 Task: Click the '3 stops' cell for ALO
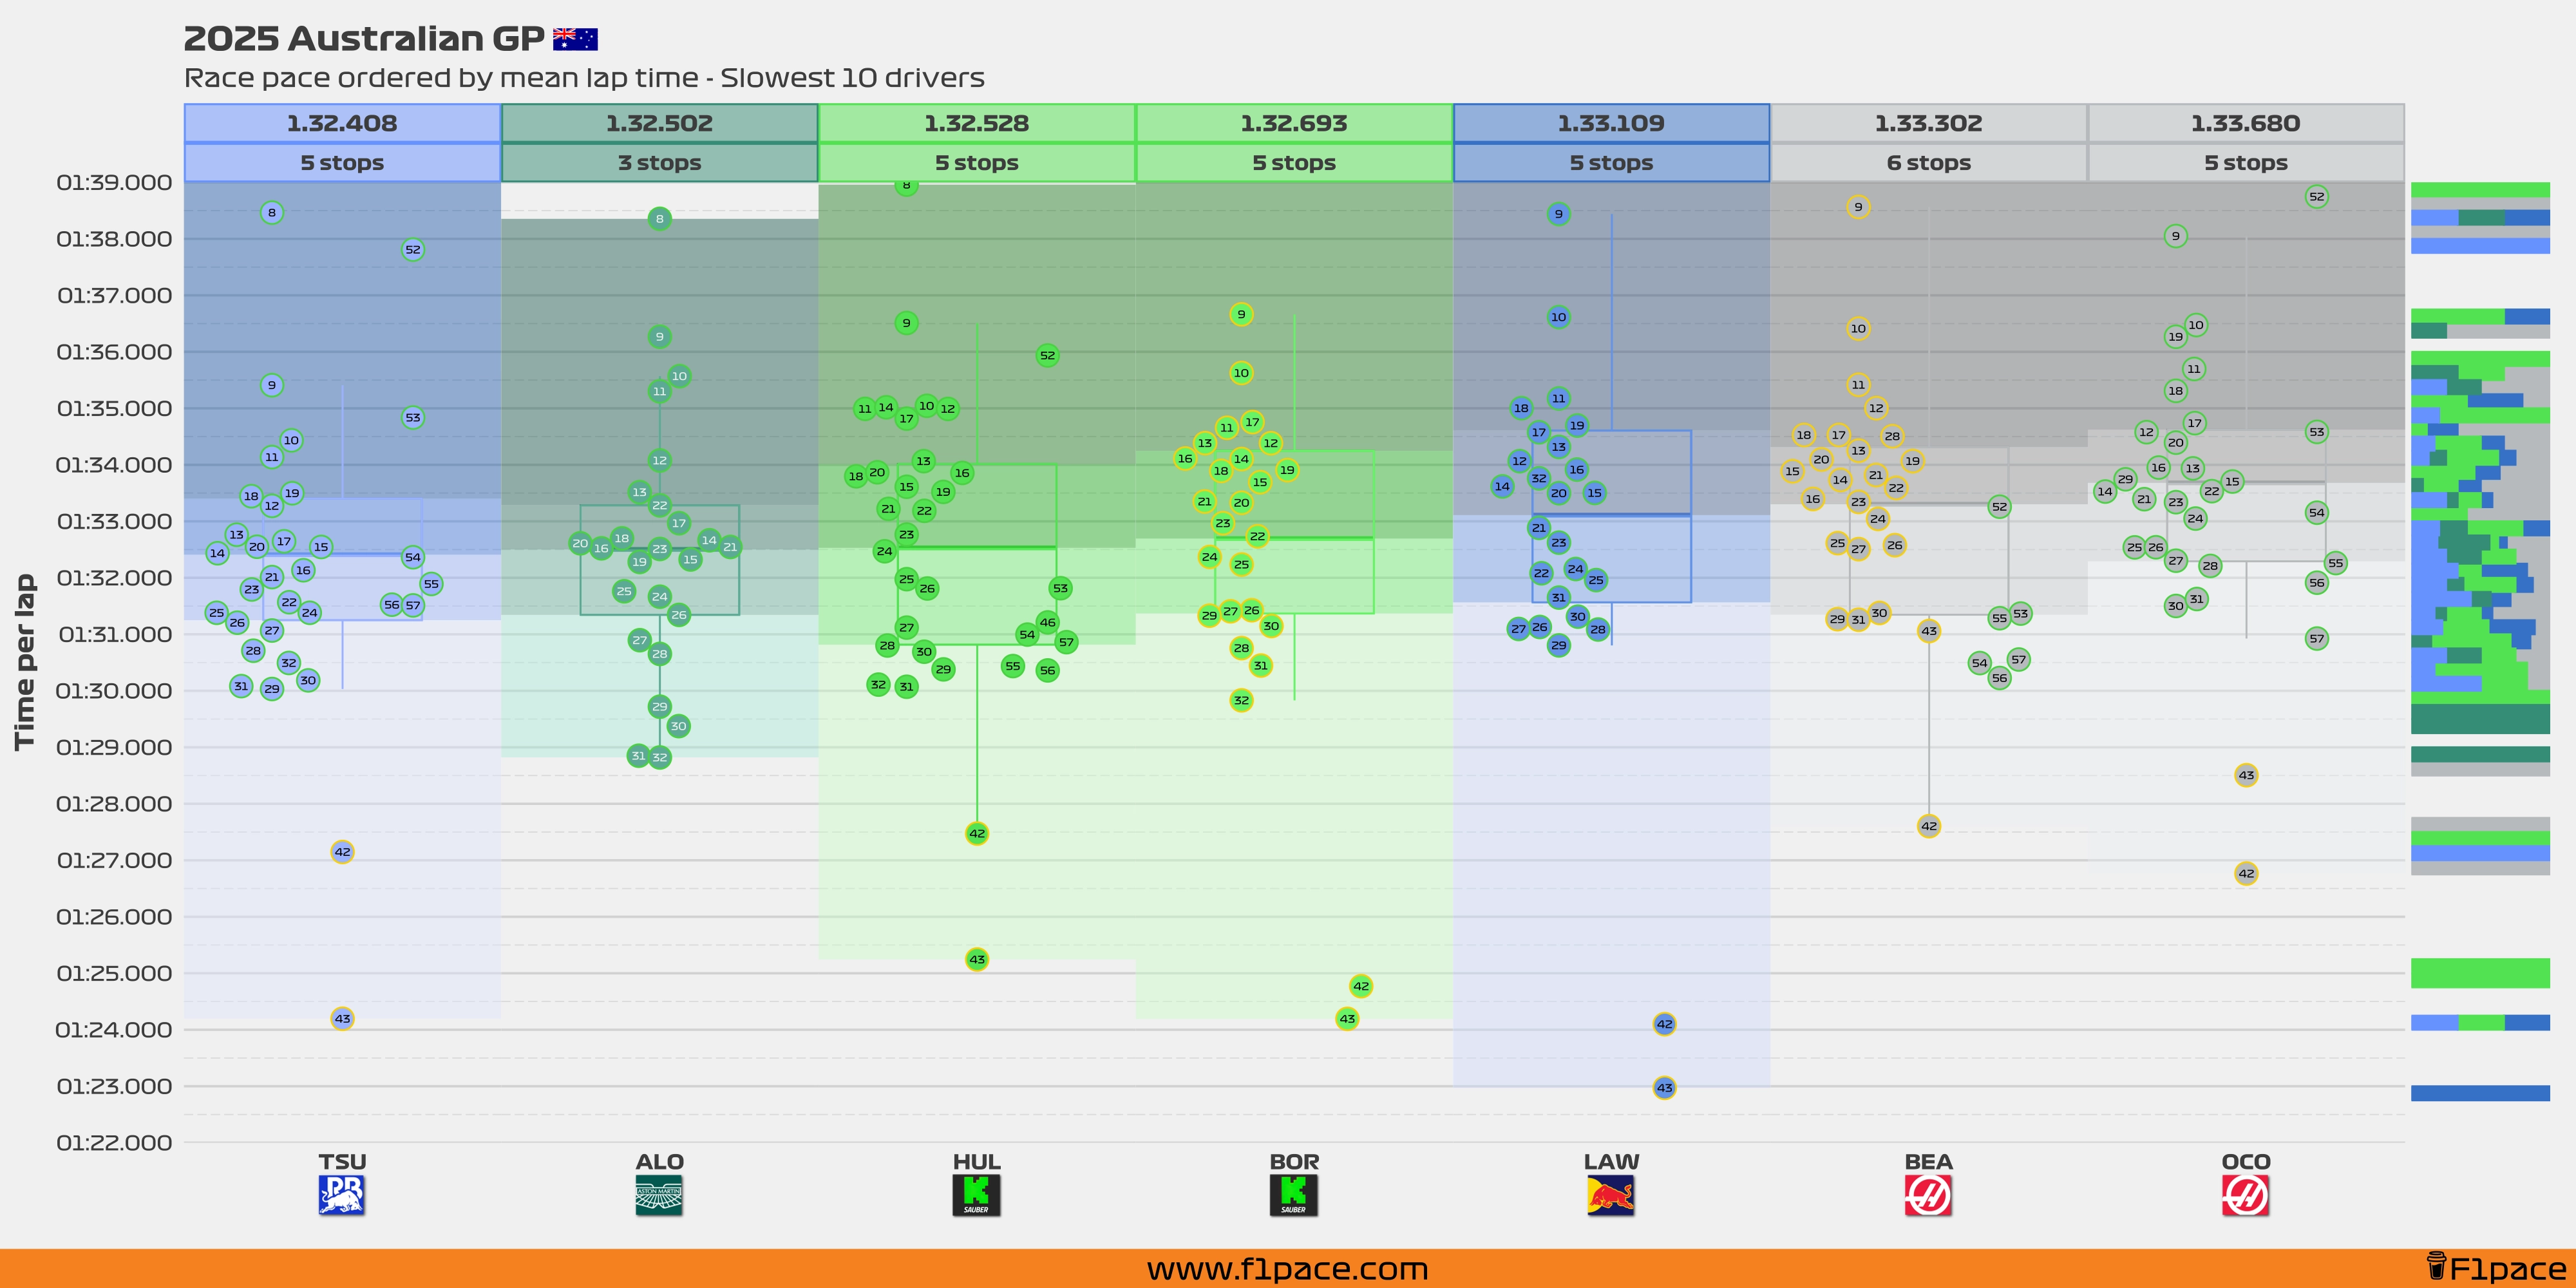659,162
